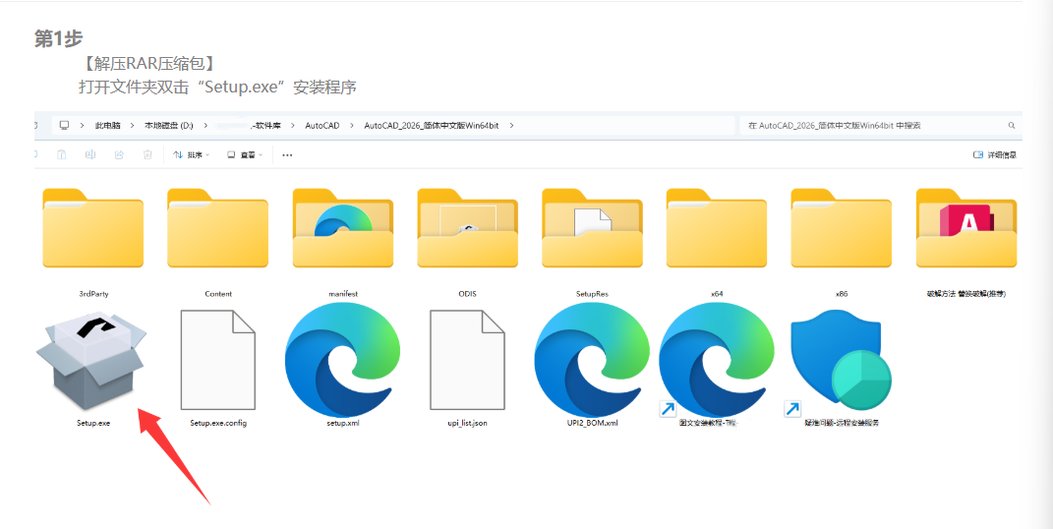The width and height of the screenshot is (1053, 529).
Task: Click the delete trash icon in toolbar
Action: pos(147,155)
